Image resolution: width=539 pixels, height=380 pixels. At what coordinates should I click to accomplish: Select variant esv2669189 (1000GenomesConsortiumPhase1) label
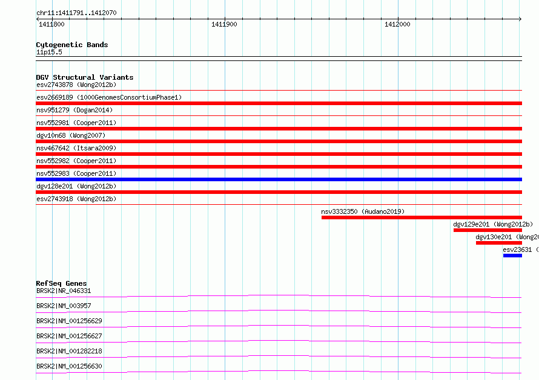click(x=109, y=97)
